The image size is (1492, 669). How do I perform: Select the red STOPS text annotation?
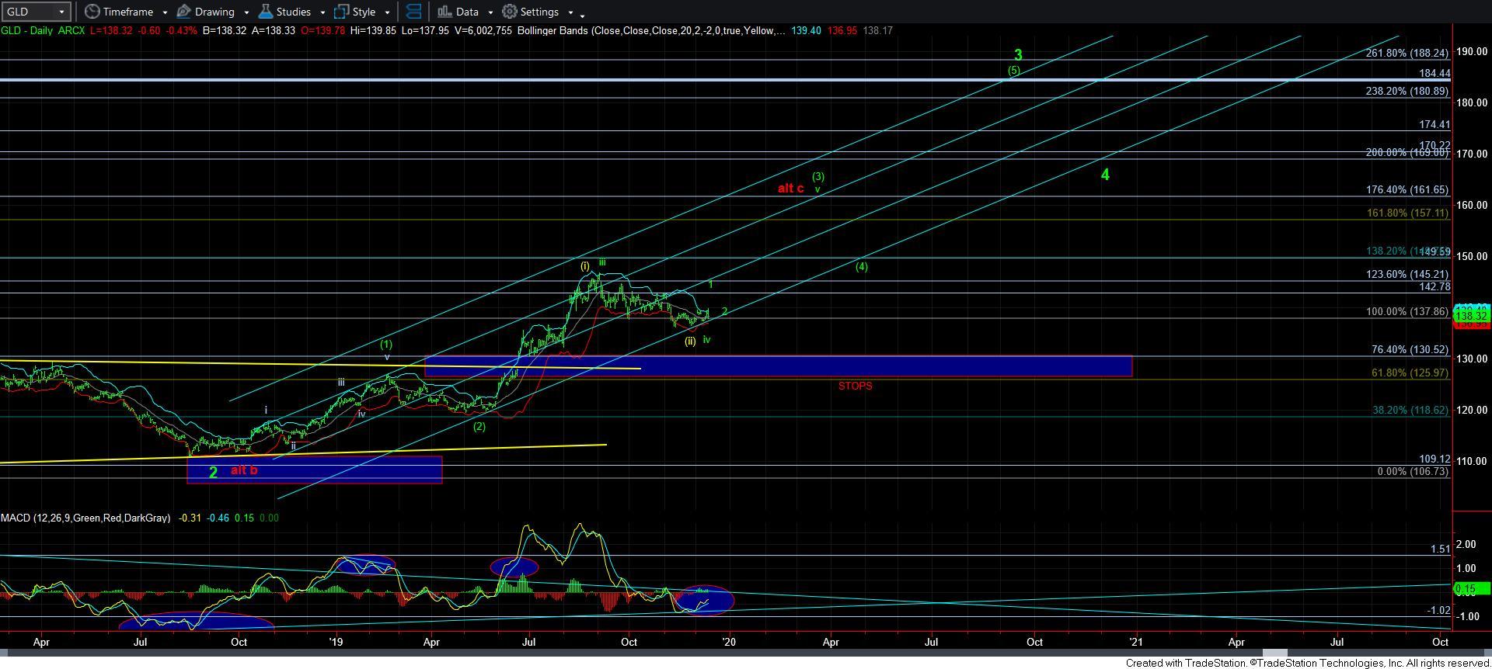[855, 386]
